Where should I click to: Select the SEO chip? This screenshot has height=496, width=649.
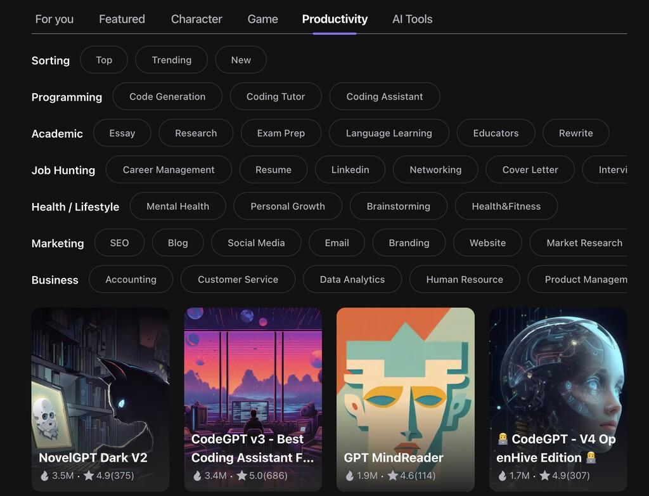pos(119,243)
